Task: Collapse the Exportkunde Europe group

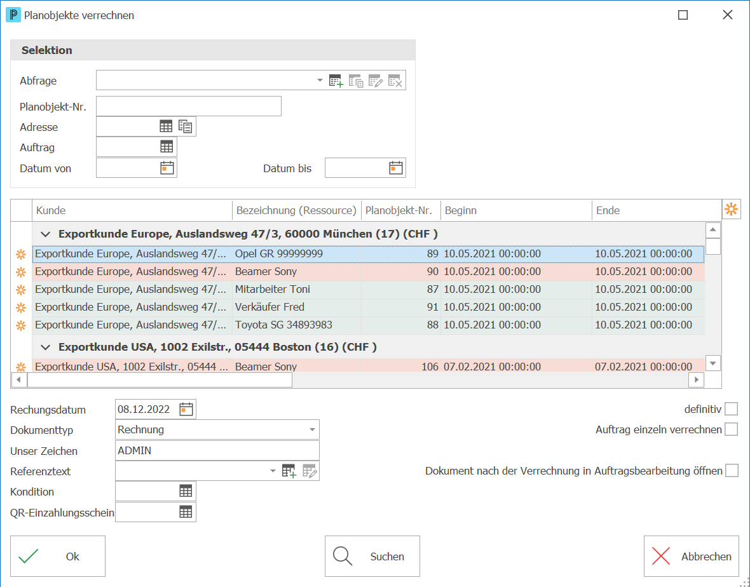Action: 45,234
